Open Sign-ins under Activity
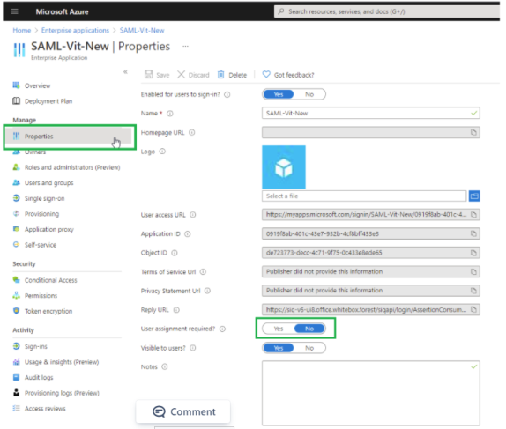The image size is (506, 429). click(x=30, y=346)
